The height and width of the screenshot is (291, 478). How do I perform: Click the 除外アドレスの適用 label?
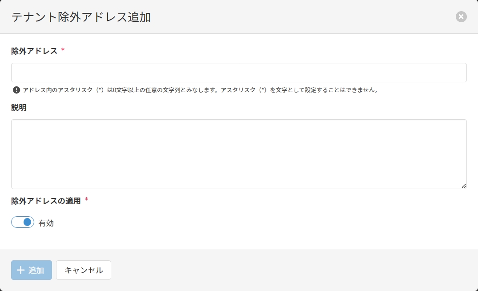click(46, 201)
